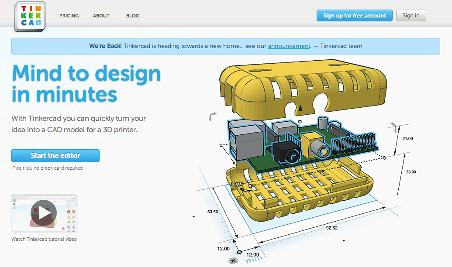Screen dimensions: 452x267
Task: Click the Start the editor button
Action: (x=55, y=156)
